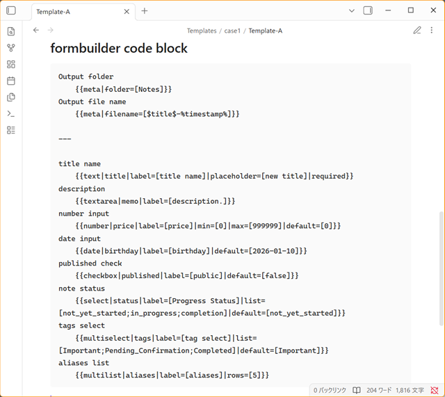Open the more options three-dot menu
Image resolution: width=445 pixels, height=397 pixels.
[432, 31]
